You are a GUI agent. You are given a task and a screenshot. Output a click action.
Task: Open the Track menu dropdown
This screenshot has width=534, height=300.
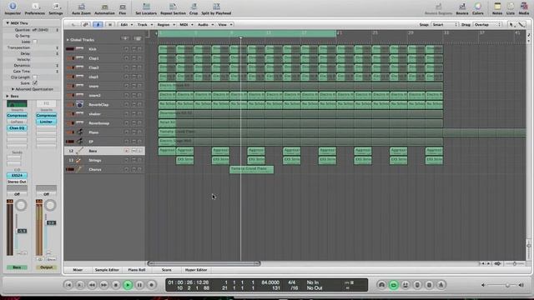pos(144,24)
